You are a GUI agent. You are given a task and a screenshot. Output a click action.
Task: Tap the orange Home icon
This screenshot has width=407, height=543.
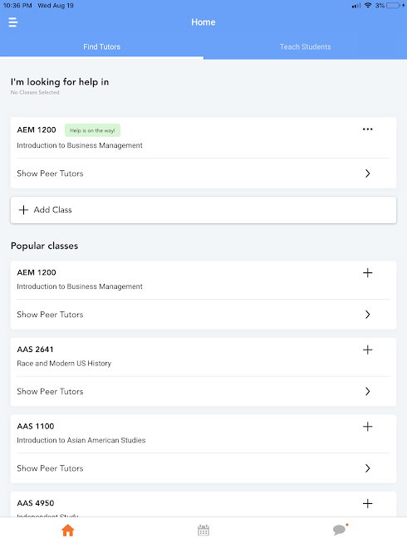click(x=68, y=530)
